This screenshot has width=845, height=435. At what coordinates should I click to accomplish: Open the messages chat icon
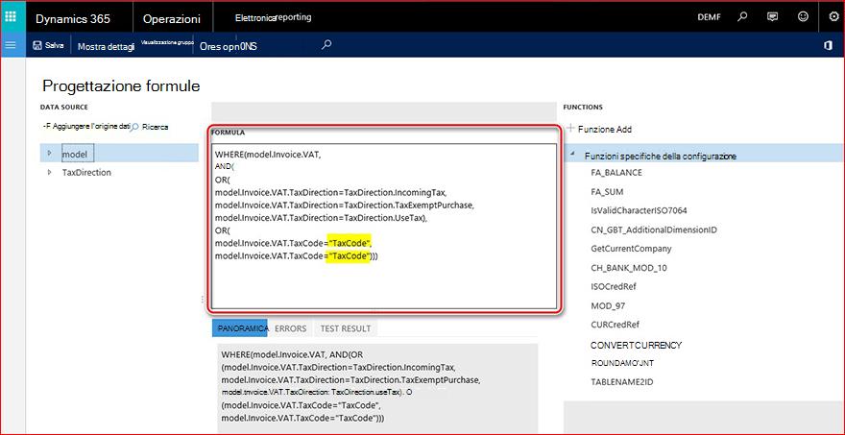(772, 16)
